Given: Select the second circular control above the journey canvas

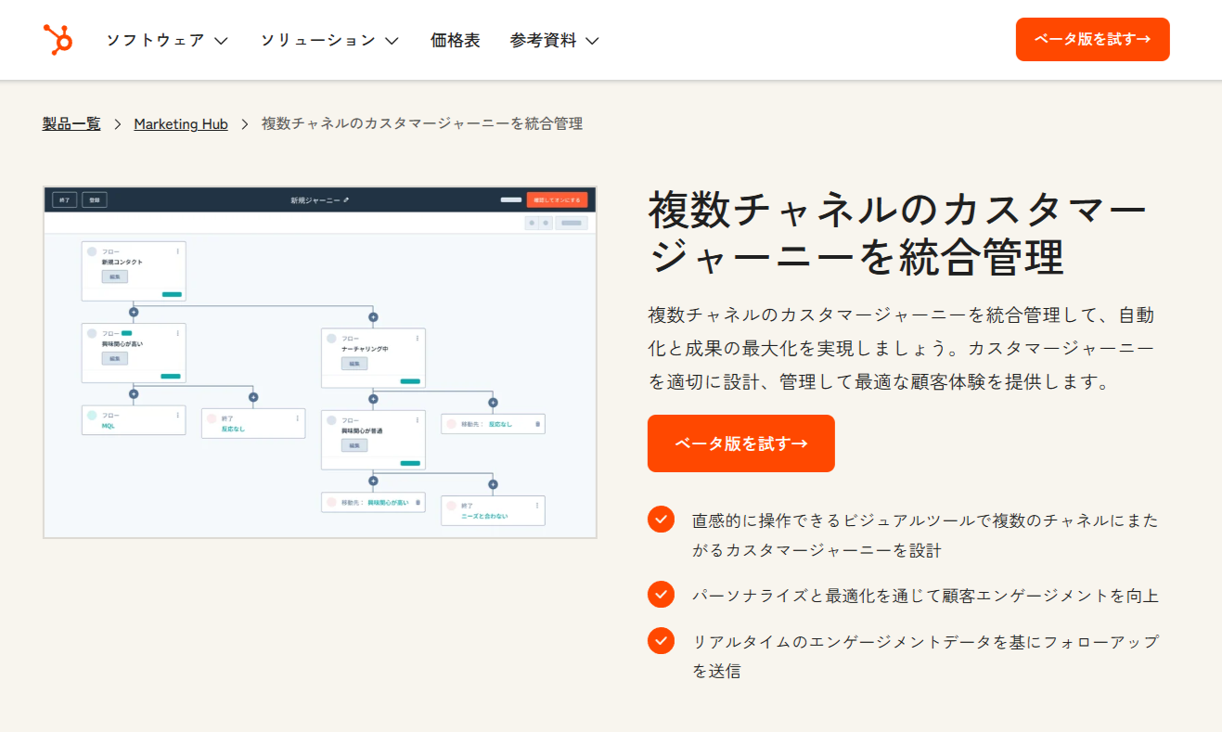Looking at the screenshot, I should (546, 223).
